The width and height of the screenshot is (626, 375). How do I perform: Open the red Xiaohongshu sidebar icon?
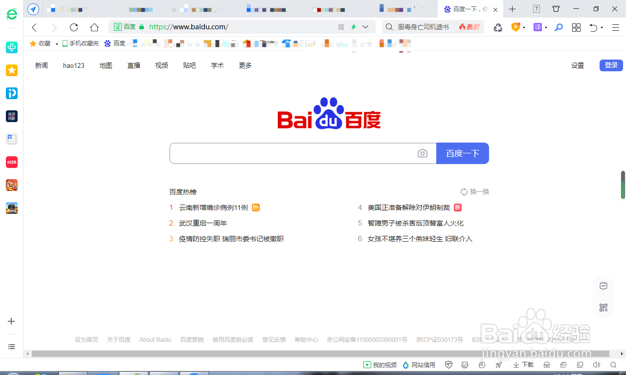[12, 162]
